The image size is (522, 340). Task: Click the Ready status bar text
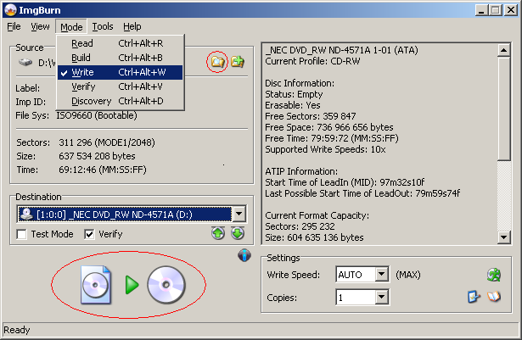coord(17,330)
